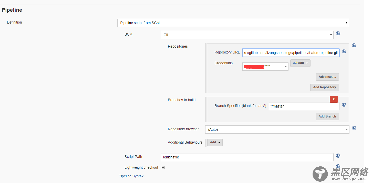Open the Repository browser (Auto) dropdown

(277, 130)
